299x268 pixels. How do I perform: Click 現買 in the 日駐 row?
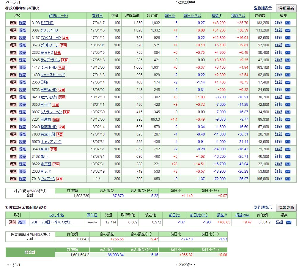(13, 82)
